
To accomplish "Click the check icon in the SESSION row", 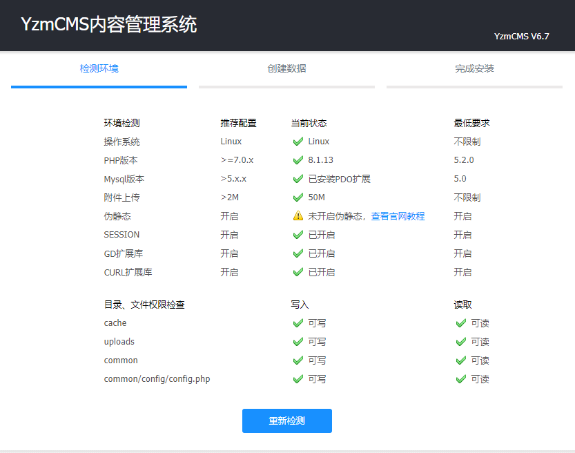I will pyautogui.click(x=298, y=235).
